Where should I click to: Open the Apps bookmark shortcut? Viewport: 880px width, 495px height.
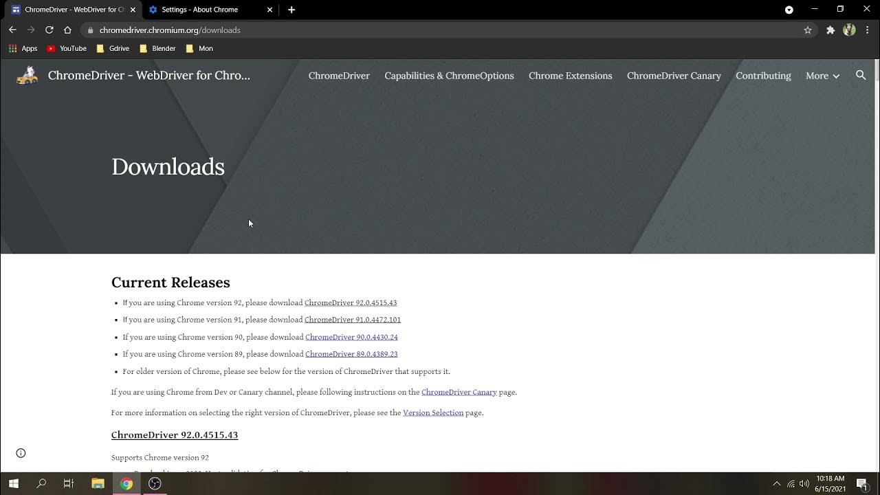(x=23, y=49)
